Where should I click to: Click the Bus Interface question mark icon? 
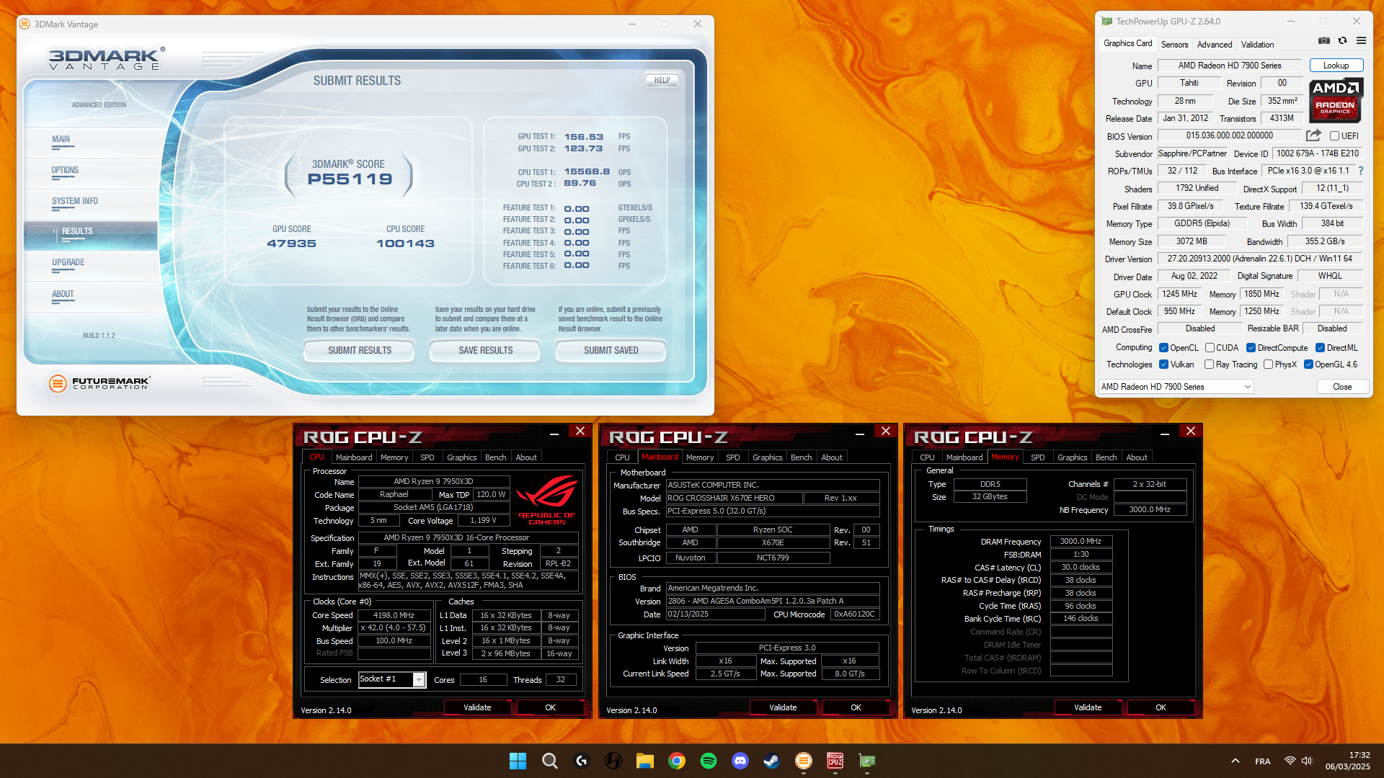(1361, 171)
